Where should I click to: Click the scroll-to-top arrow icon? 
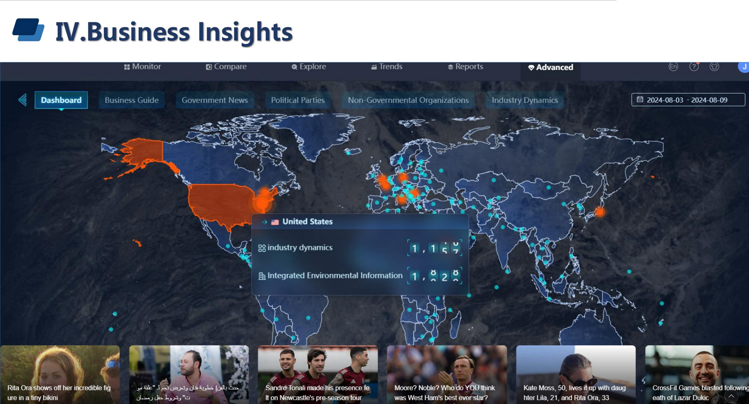(731, 396)
